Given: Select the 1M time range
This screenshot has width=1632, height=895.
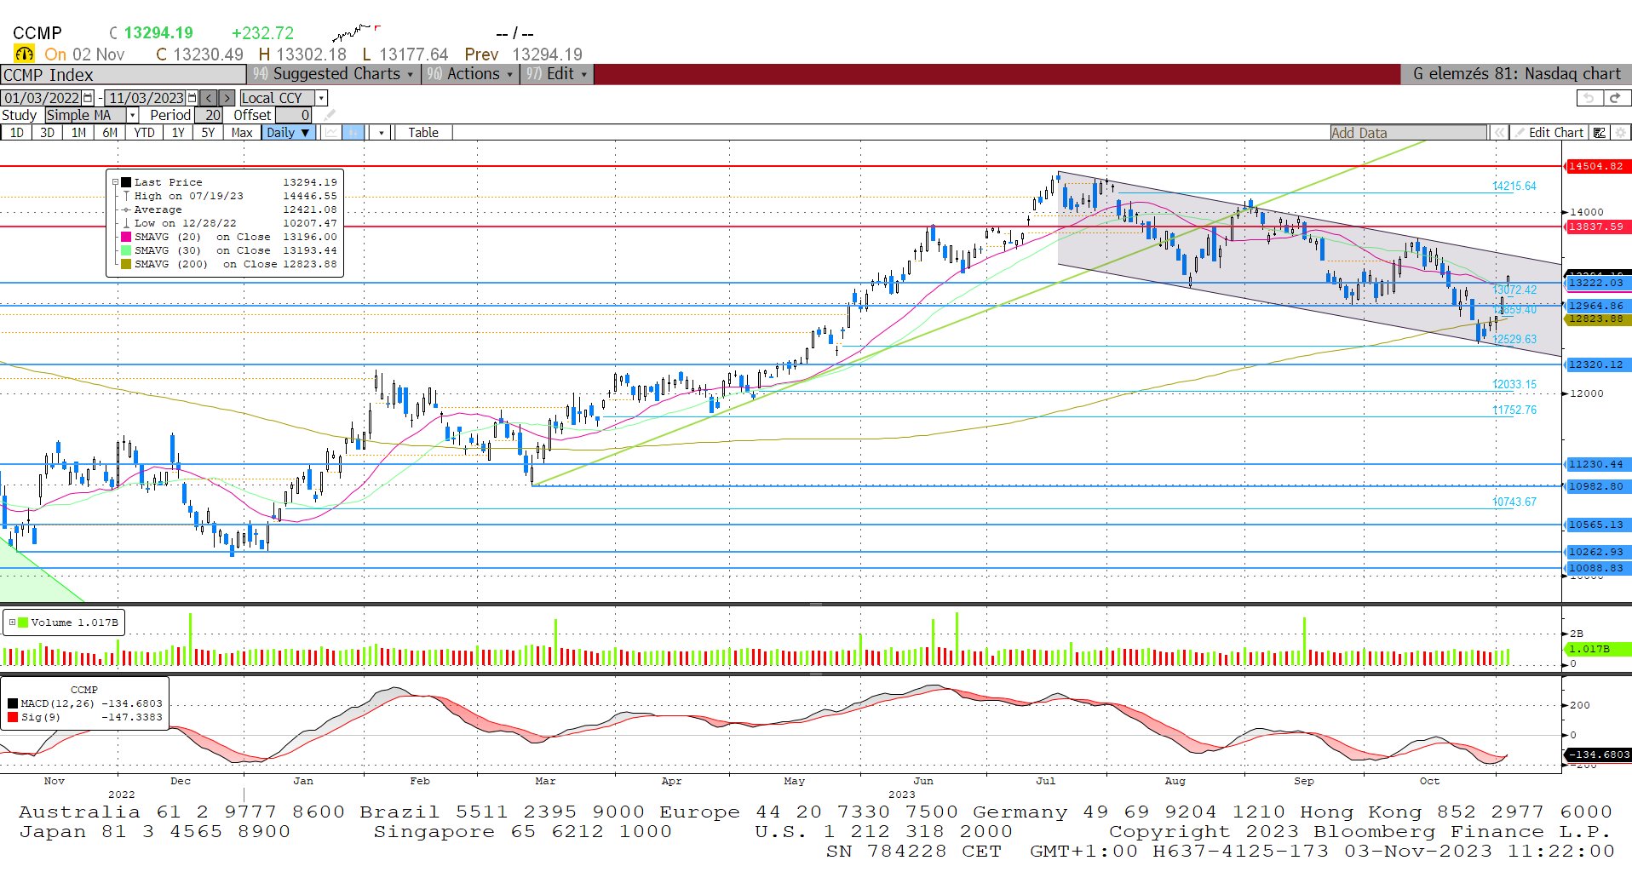Looking at the screenshot, I should pos(79,133).
